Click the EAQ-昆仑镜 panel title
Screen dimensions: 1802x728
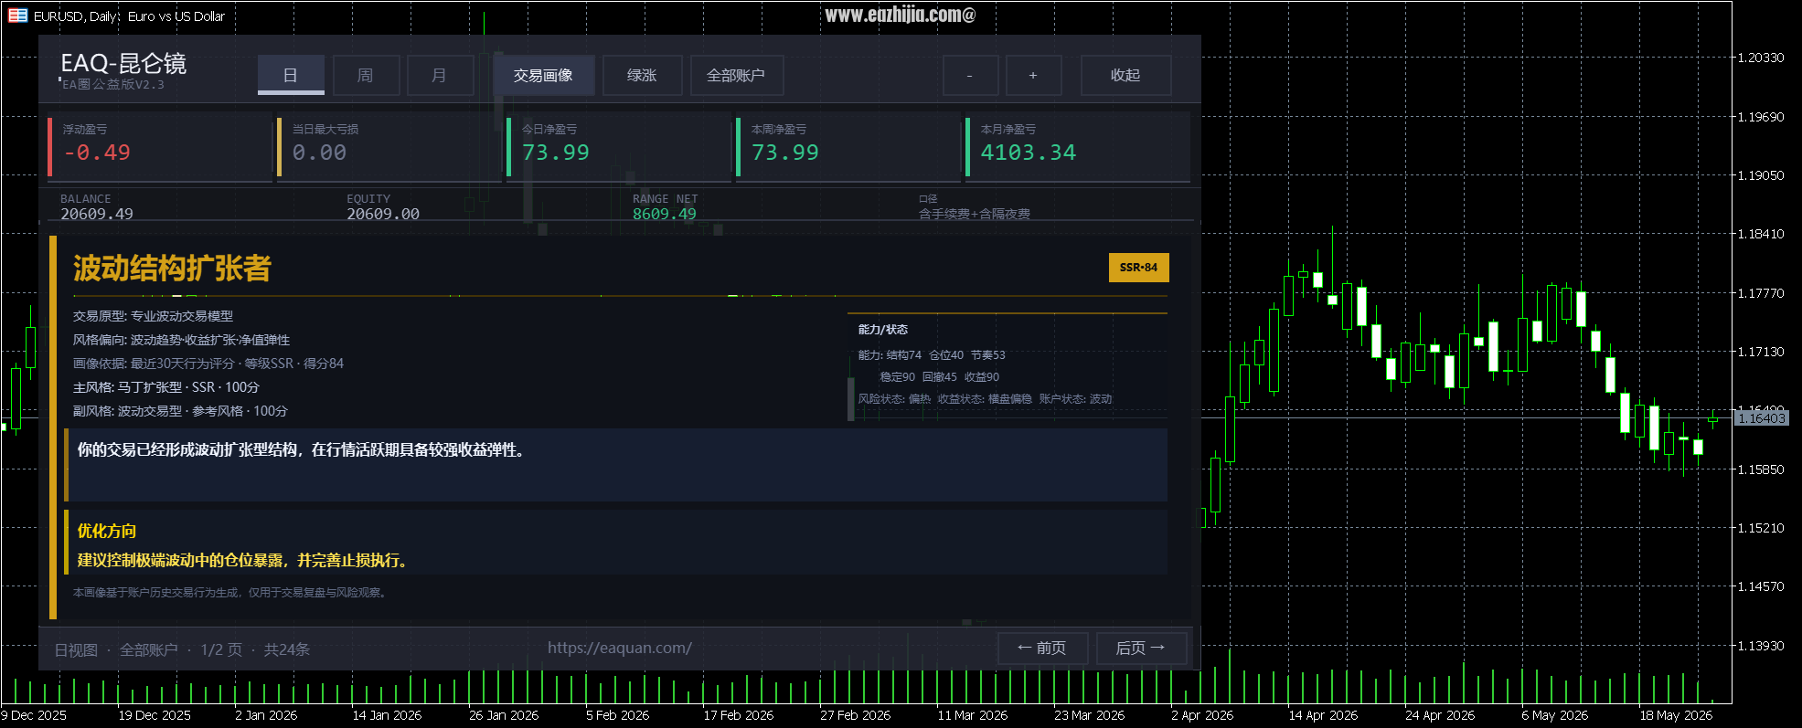(123, 63)
